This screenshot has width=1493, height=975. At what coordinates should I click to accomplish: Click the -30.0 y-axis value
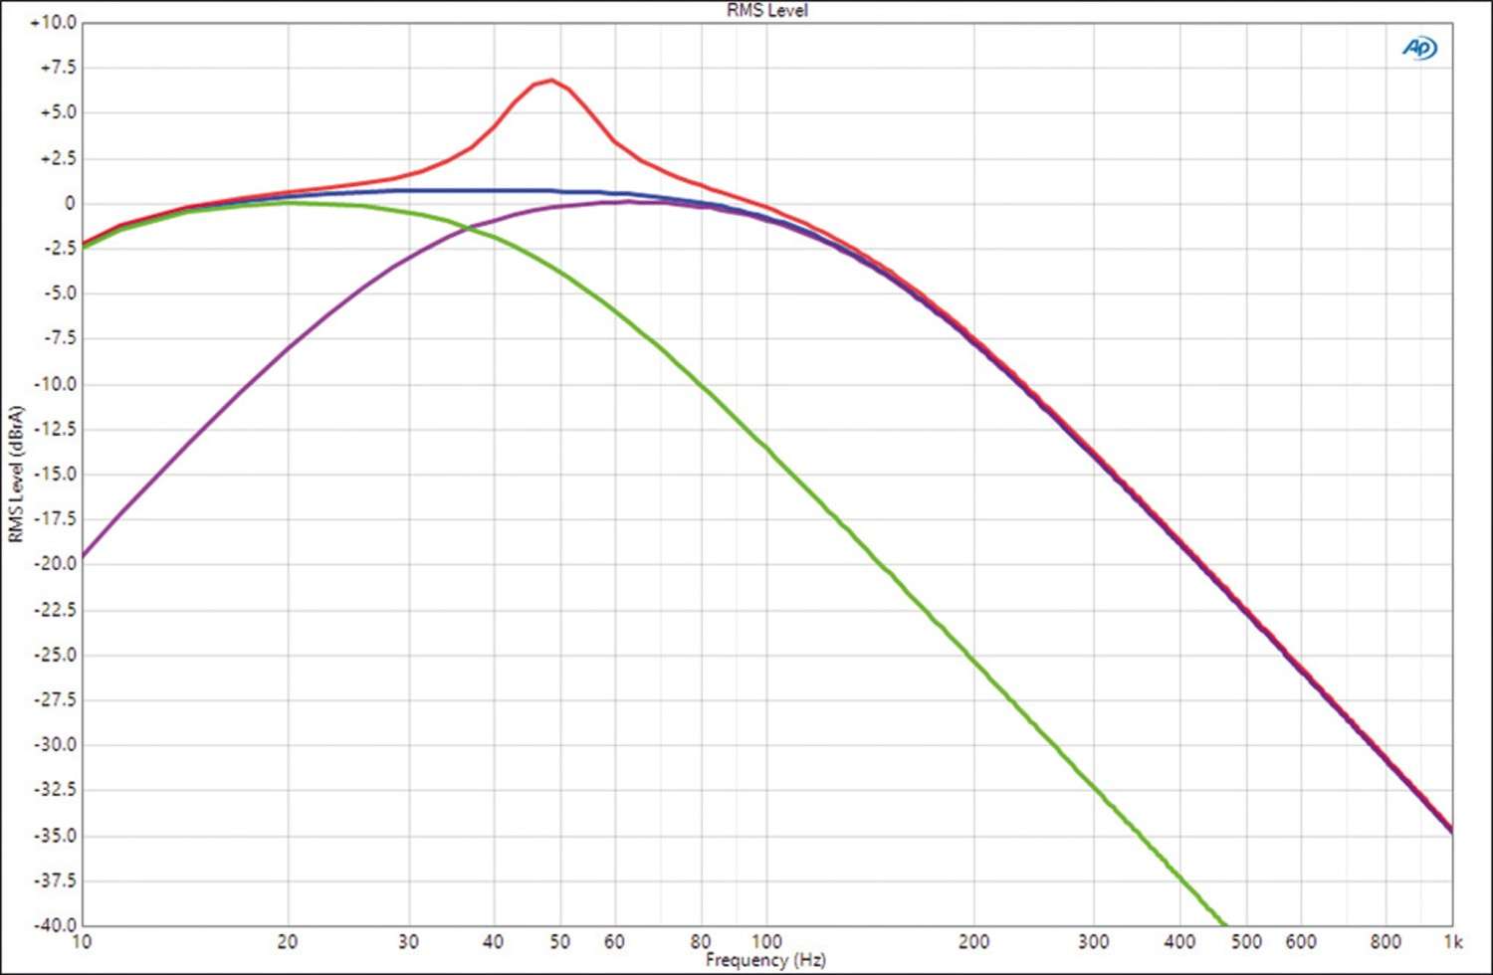coord(54,744)
